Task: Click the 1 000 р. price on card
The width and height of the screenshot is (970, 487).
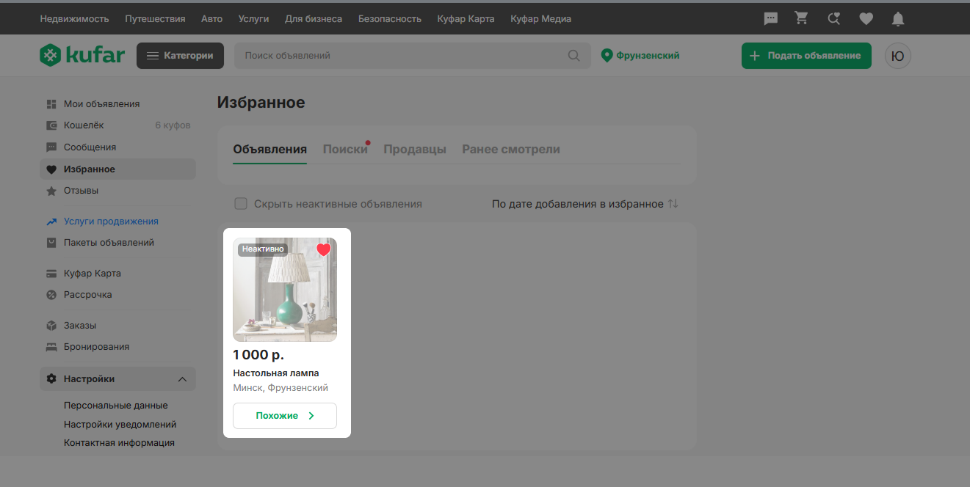Action: [x=258, y=355]
